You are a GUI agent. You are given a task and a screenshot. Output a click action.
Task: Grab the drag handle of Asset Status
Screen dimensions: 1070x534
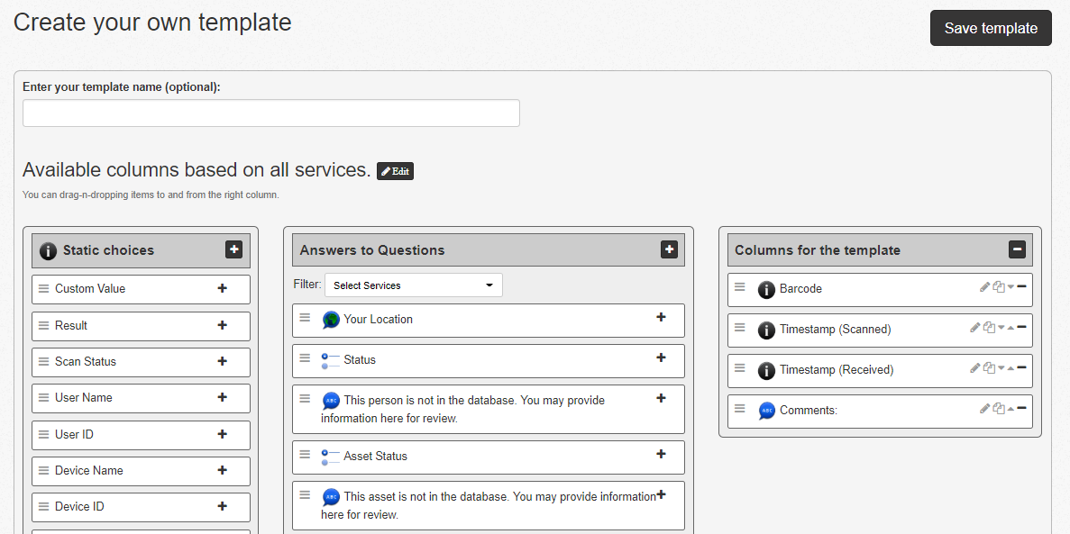(x=305, y=454)
